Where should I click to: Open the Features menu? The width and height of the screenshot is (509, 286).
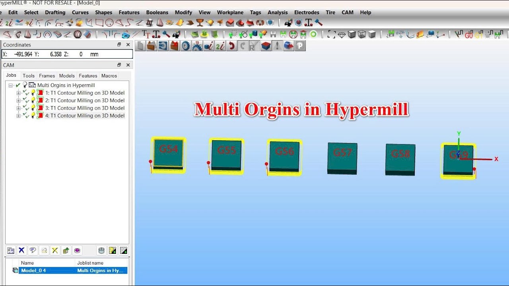[129, 12]
